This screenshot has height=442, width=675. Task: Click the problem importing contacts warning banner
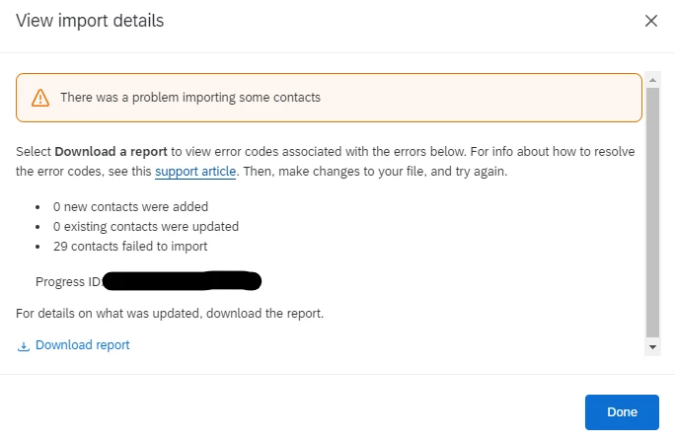(329, 98)
